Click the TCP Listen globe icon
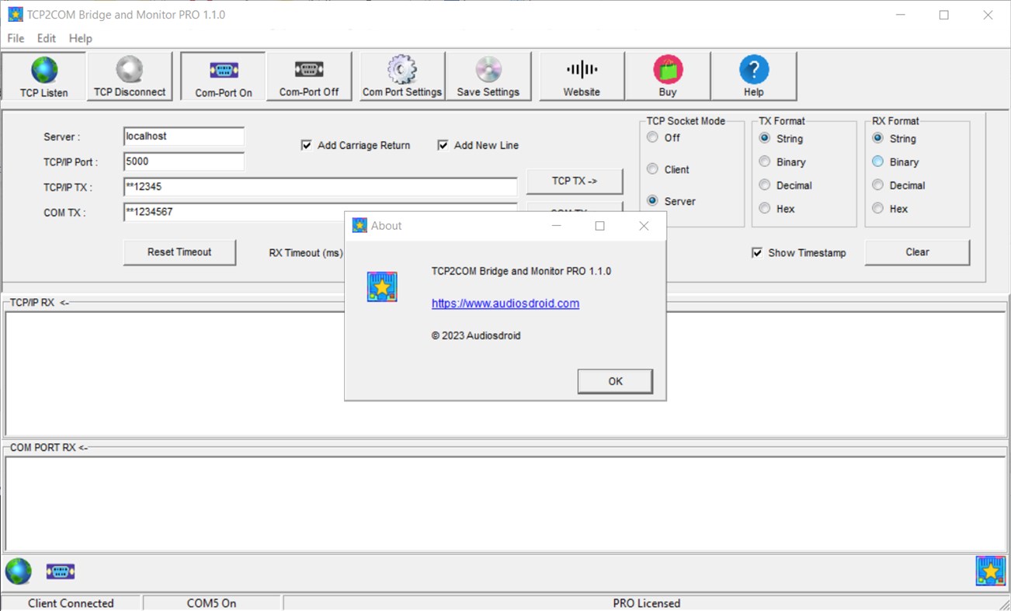This screenshot has height=611, width=1011. click(43, 70)
